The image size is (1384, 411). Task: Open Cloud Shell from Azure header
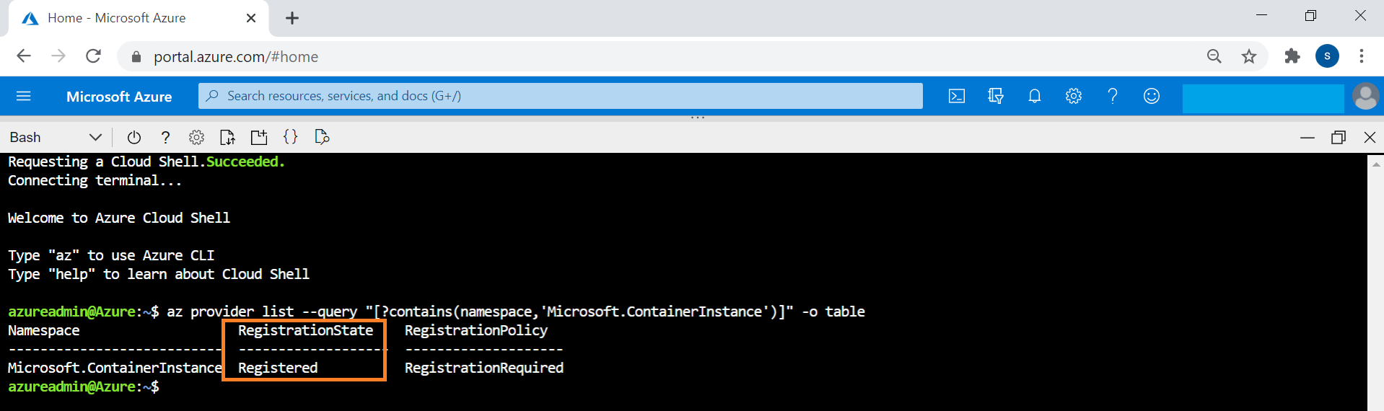(957, 97)
